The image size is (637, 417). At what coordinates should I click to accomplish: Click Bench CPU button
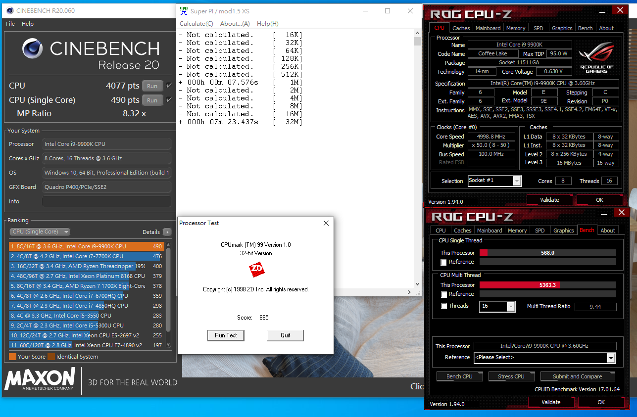click(459, 376)
